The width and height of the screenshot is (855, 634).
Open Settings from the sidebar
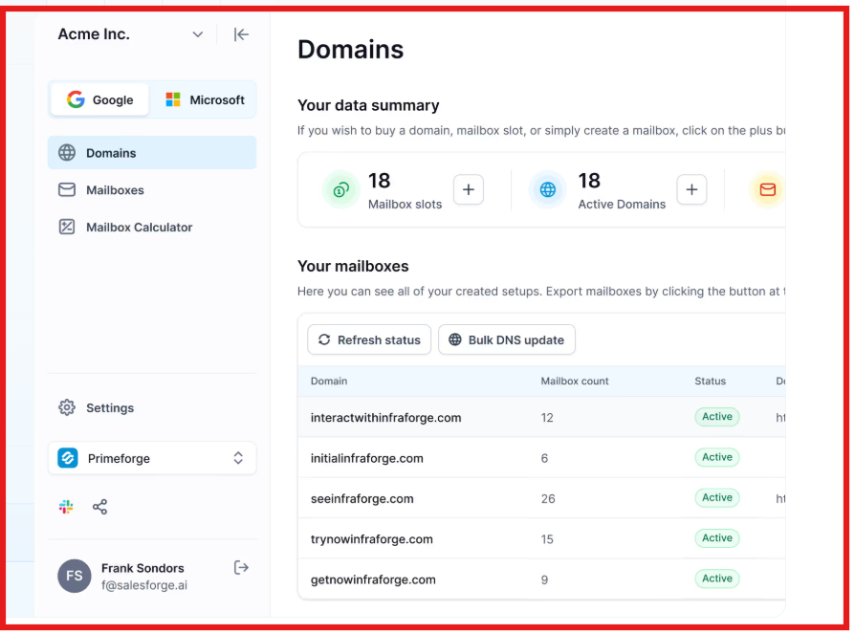tap(152, 407)
